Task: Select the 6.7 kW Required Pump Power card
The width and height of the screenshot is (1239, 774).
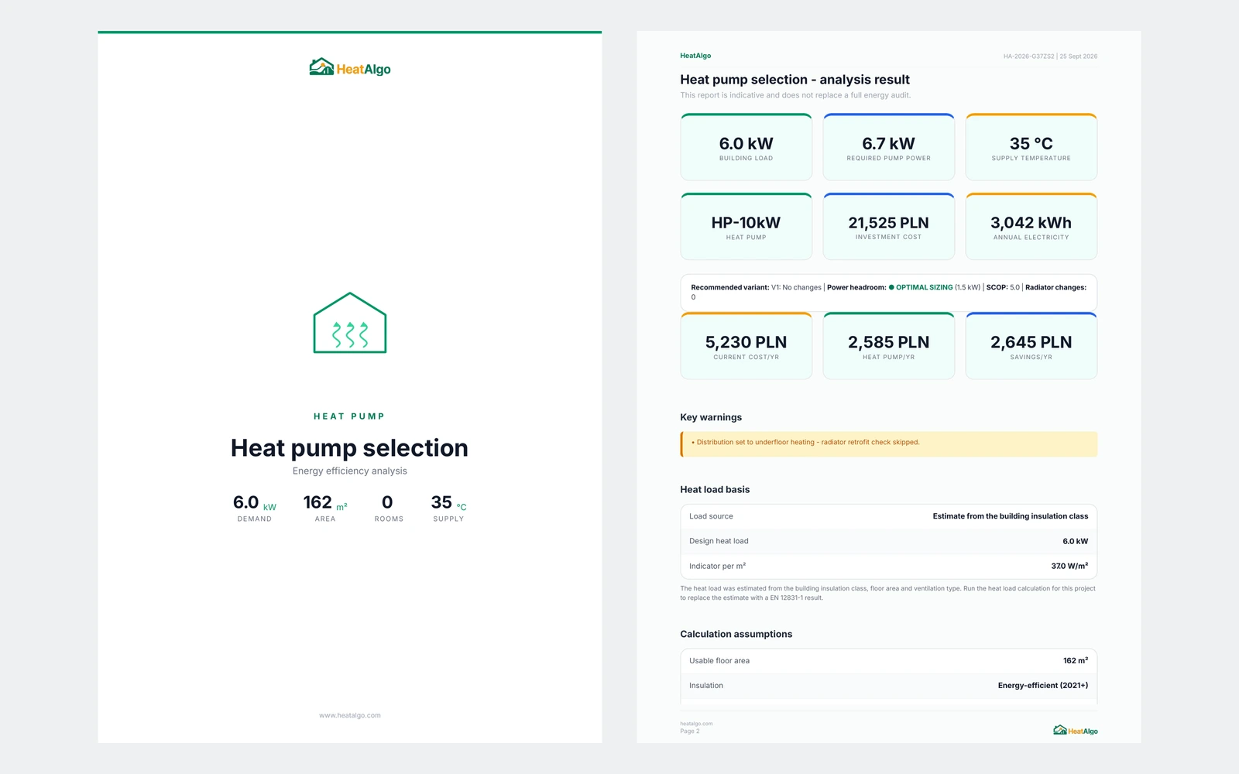Action: [x=889, y=147]
